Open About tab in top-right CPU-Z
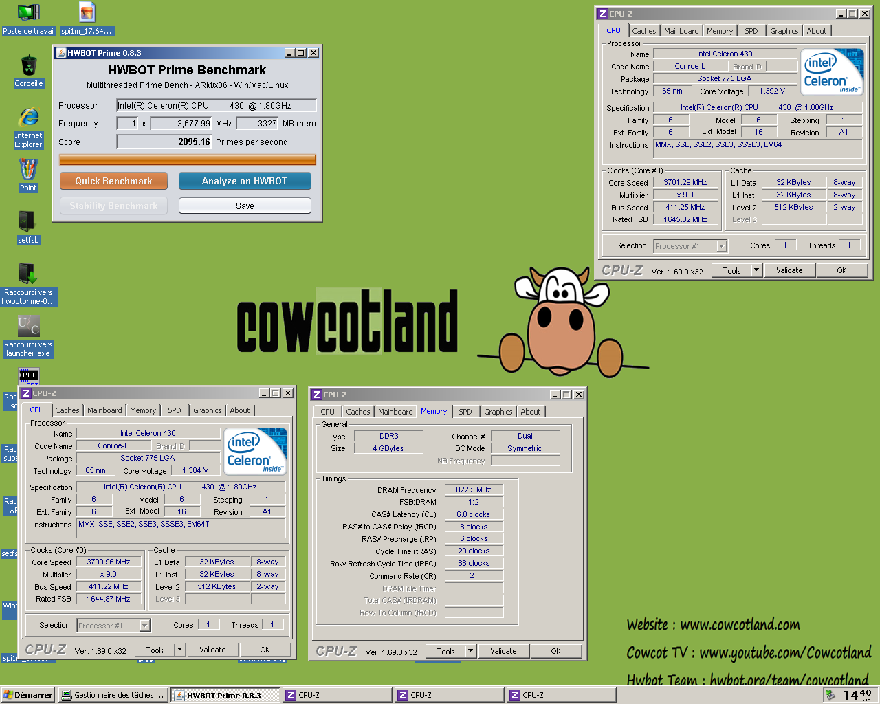 817,31
